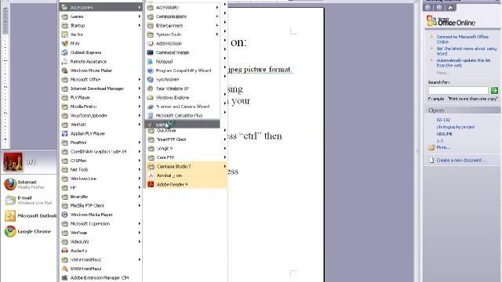The image size is (502, 282).
Task: Open Synchronize in Accessories
Action: [x=183, y=79]
